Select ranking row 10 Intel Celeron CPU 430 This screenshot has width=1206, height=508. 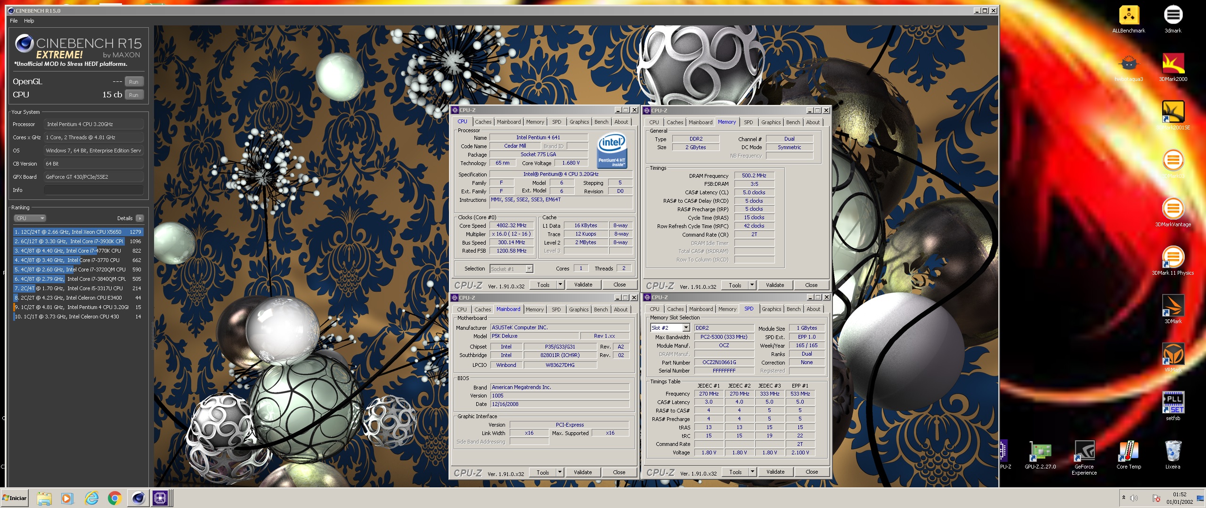[x=78, y=317]
